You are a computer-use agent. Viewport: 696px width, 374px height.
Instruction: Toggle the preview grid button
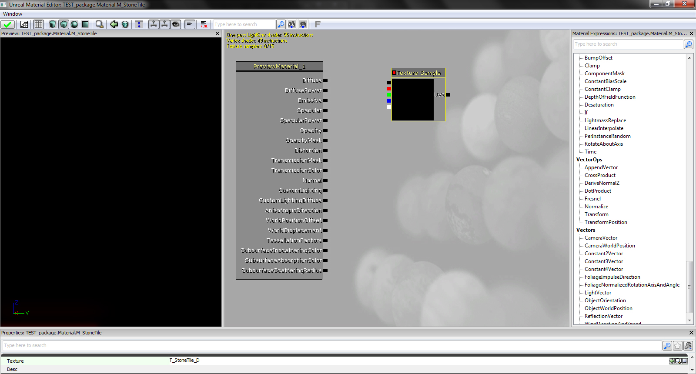point(39,24)
